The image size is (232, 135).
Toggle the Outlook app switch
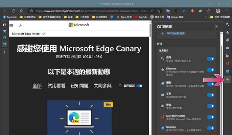pyautogui.click(x=211, y=128)
